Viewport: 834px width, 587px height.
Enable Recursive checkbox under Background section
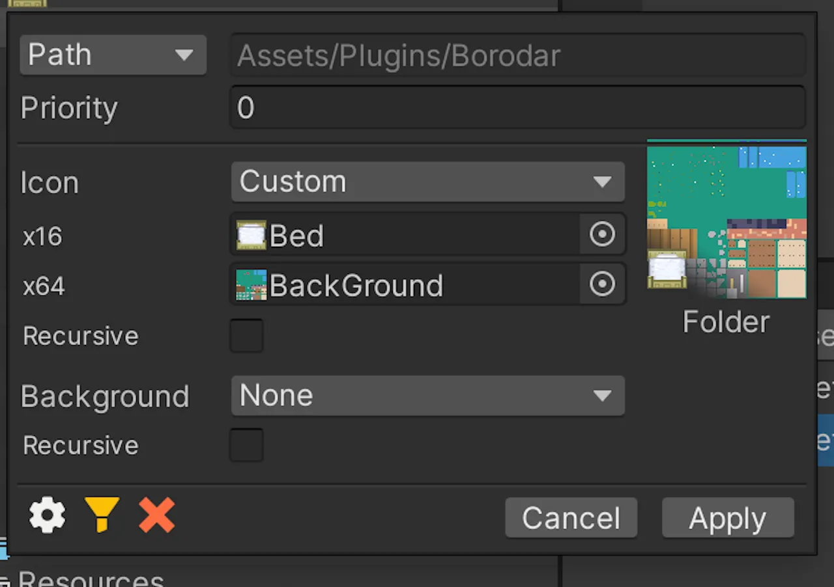246,445
